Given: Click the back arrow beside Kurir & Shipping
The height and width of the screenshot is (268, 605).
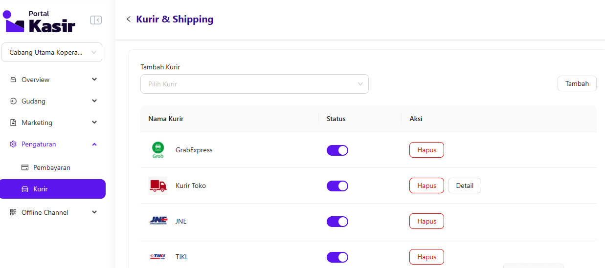Looking at the screenshot, I should (x=129, y=20).
